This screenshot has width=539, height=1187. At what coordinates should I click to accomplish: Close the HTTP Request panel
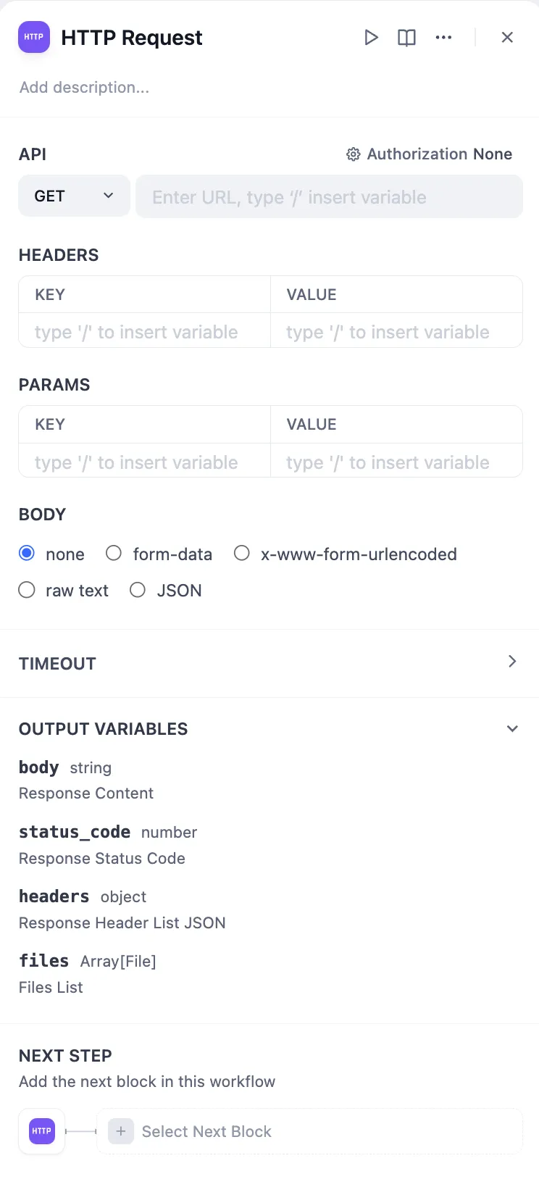coord(507,38)
